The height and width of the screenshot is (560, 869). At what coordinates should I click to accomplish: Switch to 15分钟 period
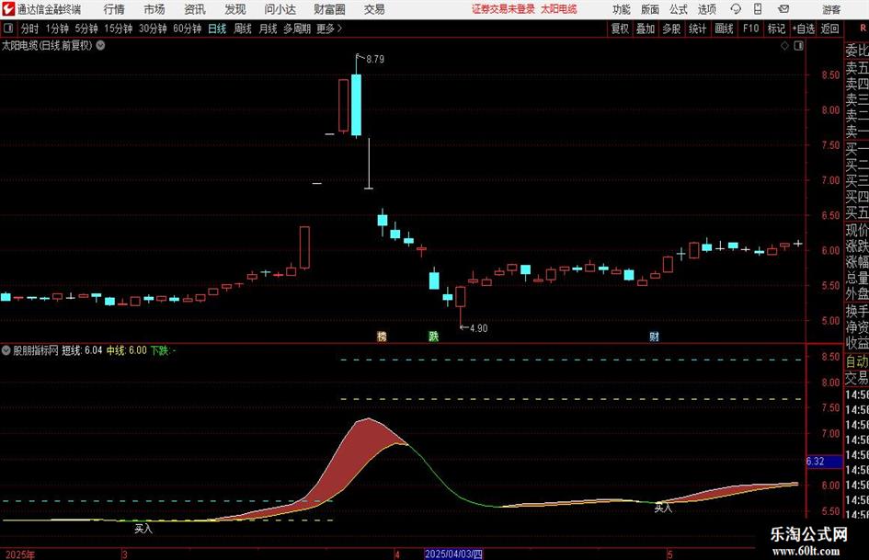[119, 29]
